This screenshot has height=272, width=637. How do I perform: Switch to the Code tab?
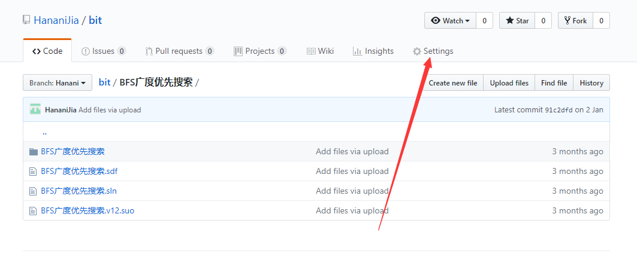(x=47, y=51)
